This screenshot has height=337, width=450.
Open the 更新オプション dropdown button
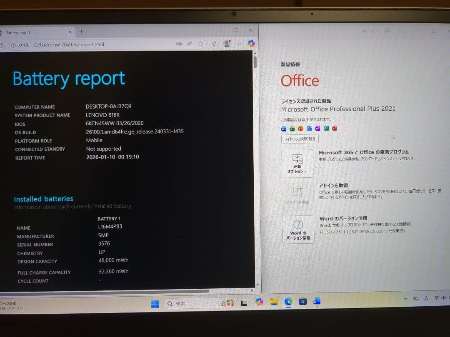pyautogui.click(x=297, y=164)
